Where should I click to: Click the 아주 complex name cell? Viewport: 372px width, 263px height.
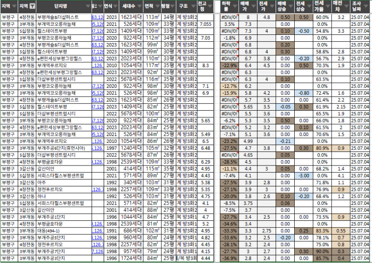click(x=64, y=183)
